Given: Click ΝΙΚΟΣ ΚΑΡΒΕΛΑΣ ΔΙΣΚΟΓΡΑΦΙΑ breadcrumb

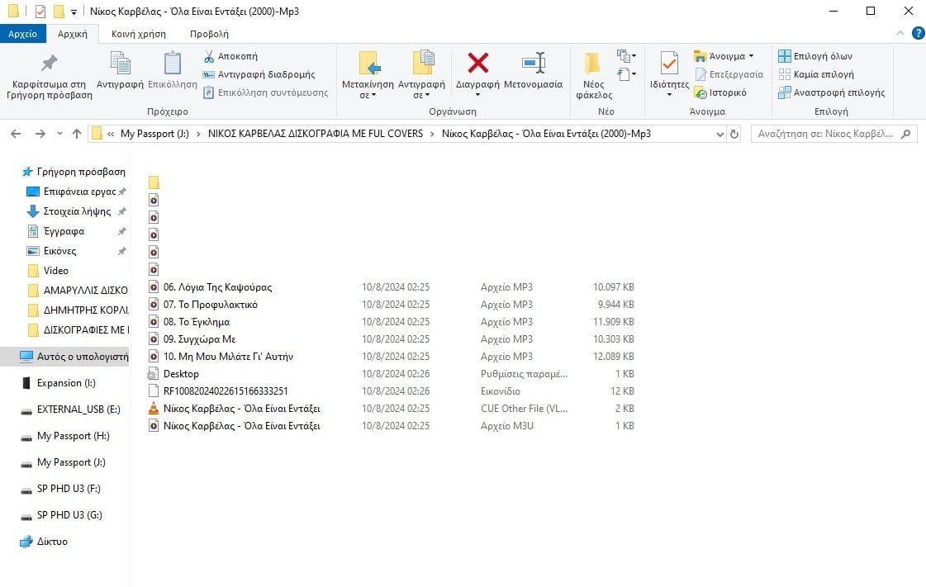Looking at the screenshot, I should pos(316,134).
